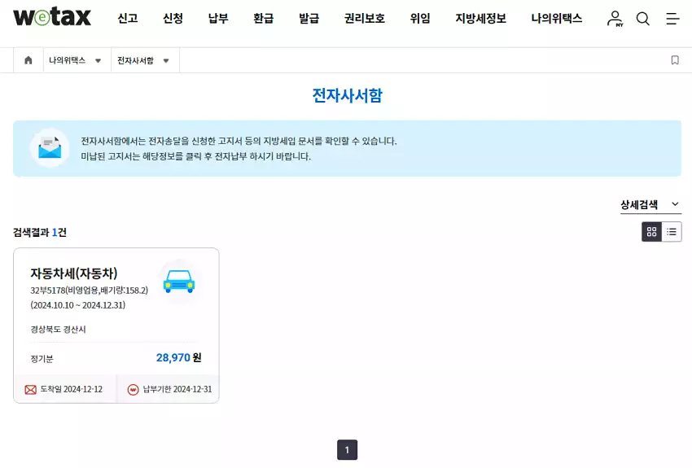The width and height of the screenshot is (692, 468).
Task: Open the 납부 menu
Action: tap(218, 18)
